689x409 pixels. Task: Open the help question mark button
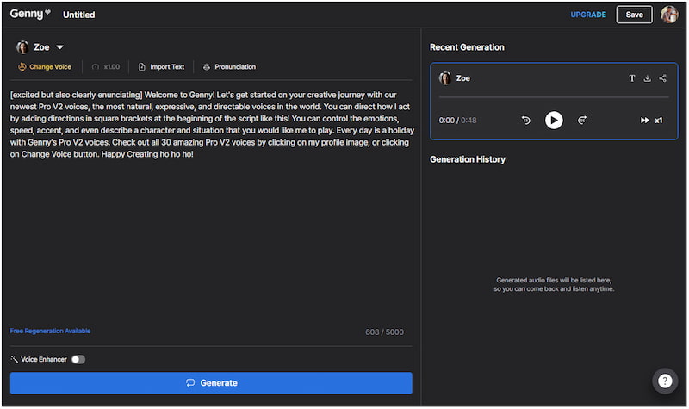pyautogui.click(x=665, y=381)
